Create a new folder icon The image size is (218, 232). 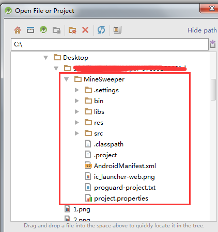pyautogui.click(x=72, y=30)
